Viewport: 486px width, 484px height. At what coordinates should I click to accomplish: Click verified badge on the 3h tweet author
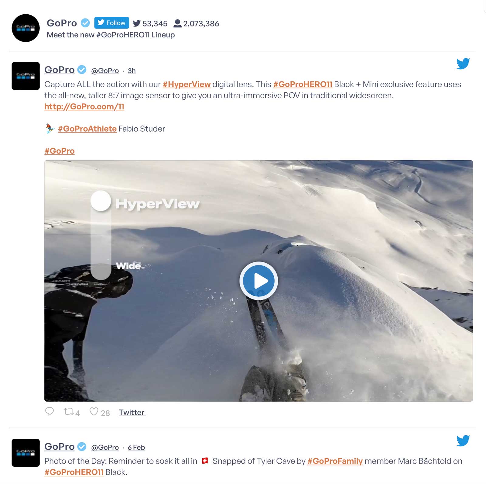[x=82, y=70]
